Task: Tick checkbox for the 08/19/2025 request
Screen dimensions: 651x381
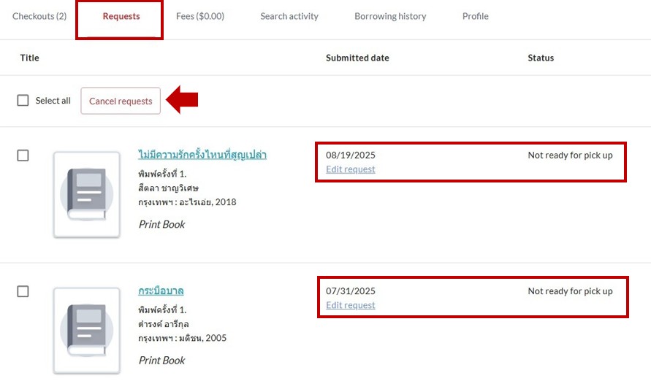Action: pos(23,155)
